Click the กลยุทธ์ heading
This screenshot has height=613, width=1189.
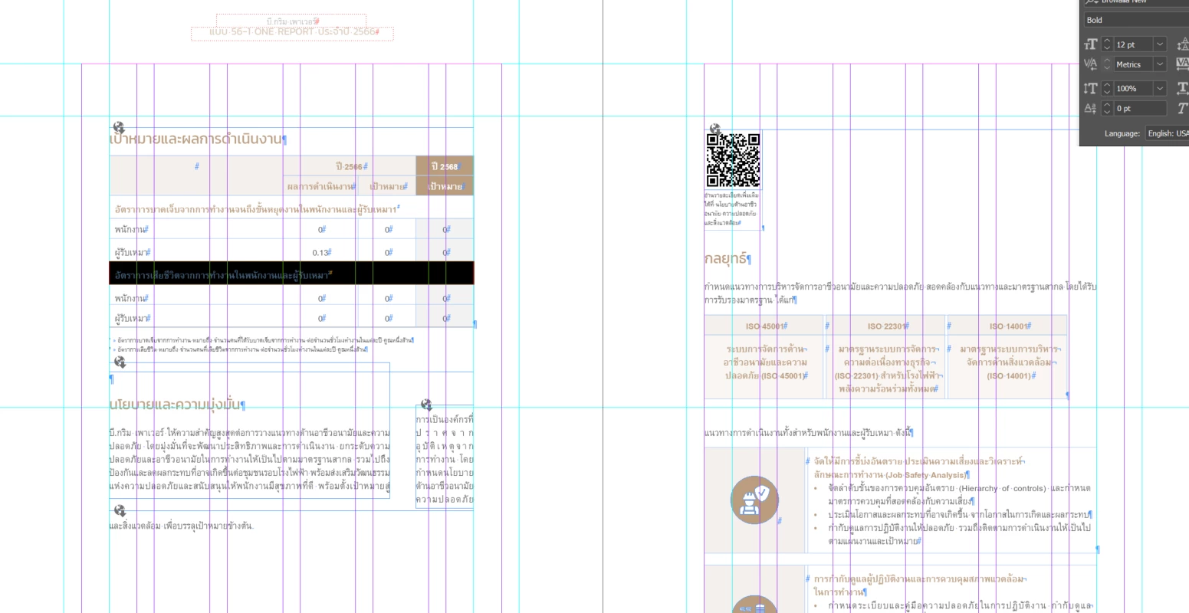pyautogui.click(x=727, y=258)
